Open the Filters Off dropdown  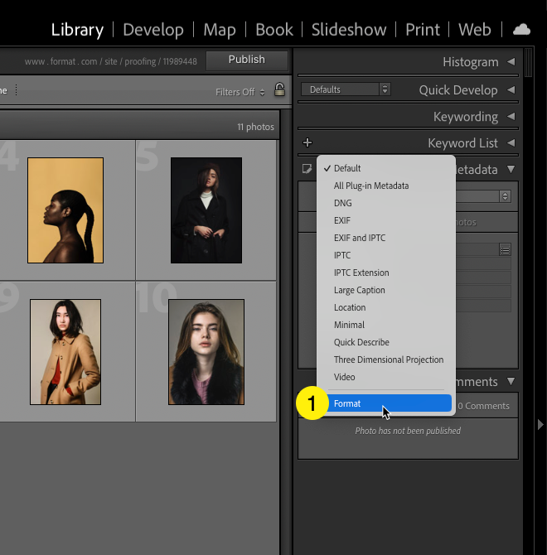pyautogui.click(x=240, y=92)
